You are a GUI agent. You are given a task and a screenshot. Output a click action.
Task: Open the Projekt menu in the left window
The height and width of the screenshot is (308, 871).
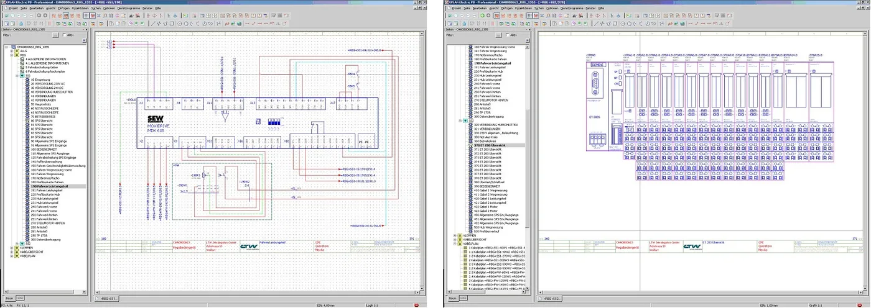coord(12,8)
